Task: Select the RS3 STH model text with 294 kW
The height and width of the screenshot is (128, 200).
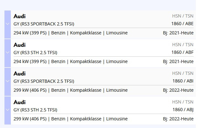Action: pos(35,53)
